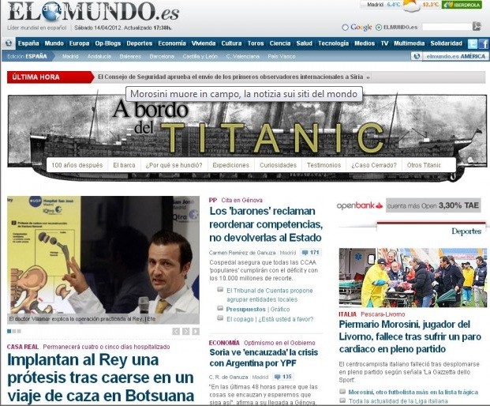Image resolution: width=490 pixels, height=406 pixels.
Task: Click the first slide indicator dot under photo
Action: (x=9, y=331)
